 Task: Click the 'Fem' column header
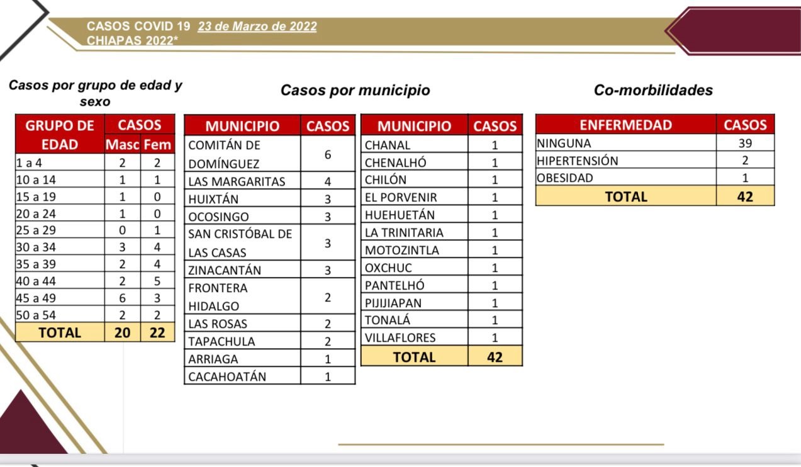[x=157, y=145]
